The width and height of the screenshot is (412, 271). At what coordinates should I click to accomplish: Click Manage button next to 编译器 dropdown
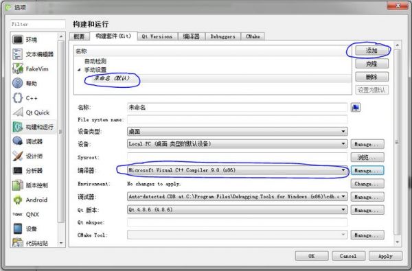(x=367, y=170)
